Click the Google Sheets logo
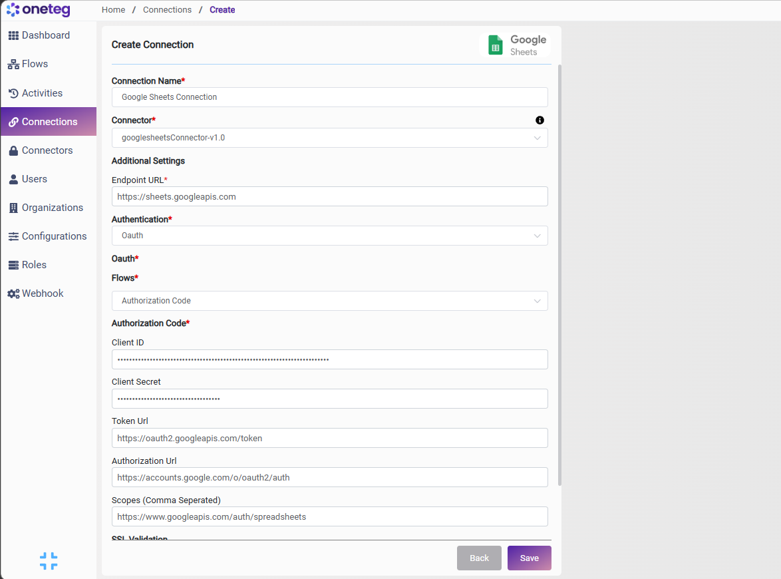The width and height of the screenshot is (781, 579). (x=516, y=45)
